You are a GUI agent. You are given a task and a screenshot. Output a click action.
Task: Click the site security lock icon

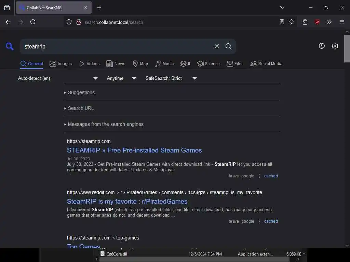pyautogui.click(x=79, y=22)
